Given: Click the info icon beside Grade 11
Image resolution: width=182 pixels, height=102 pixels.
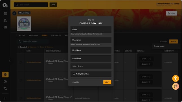Looking at the screenshot, I should click(150, 59).
